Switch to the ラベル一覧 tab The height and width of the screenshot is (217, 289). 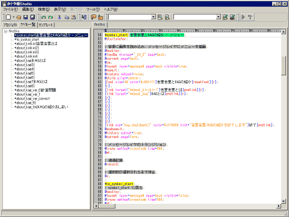click(28, 25)
